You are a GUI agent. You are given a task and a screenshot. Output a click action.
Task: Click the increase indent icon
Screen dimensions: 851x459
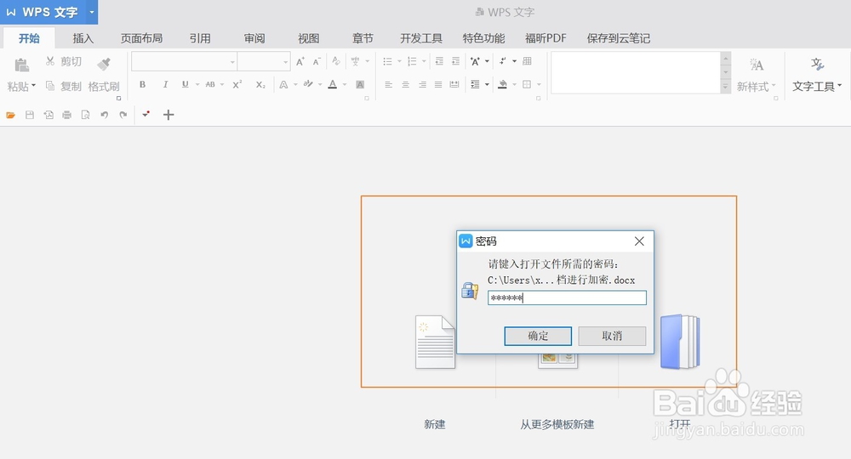click(456, 61)
